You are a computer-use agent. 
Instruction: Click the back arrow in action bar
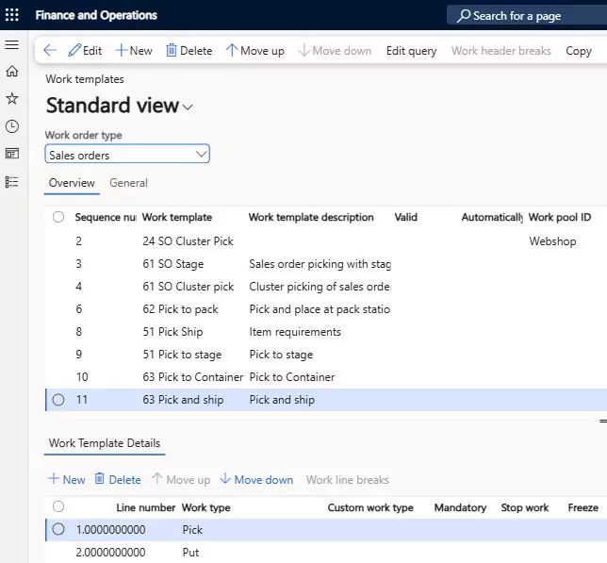click(x=50, y=50)
